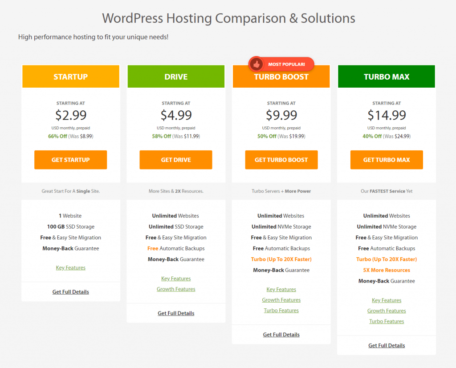Click the 50% Off (Was $19.99) text
Viewport: 456px width, 368px height.
(x=281, y=136)
